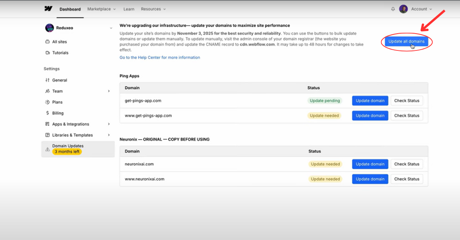The width and height of the screenshot is (460, 240).
Task: Open All sites from sidebar icon
Action: click(x=48, y=42)
